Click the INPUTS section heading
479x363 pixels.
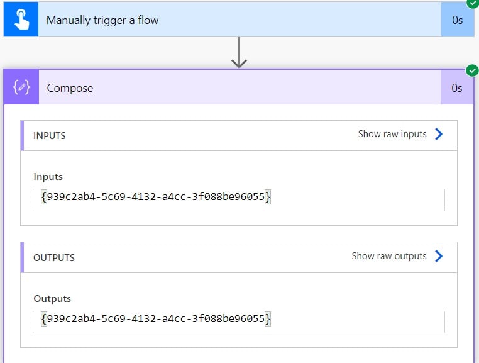(50, 135)
